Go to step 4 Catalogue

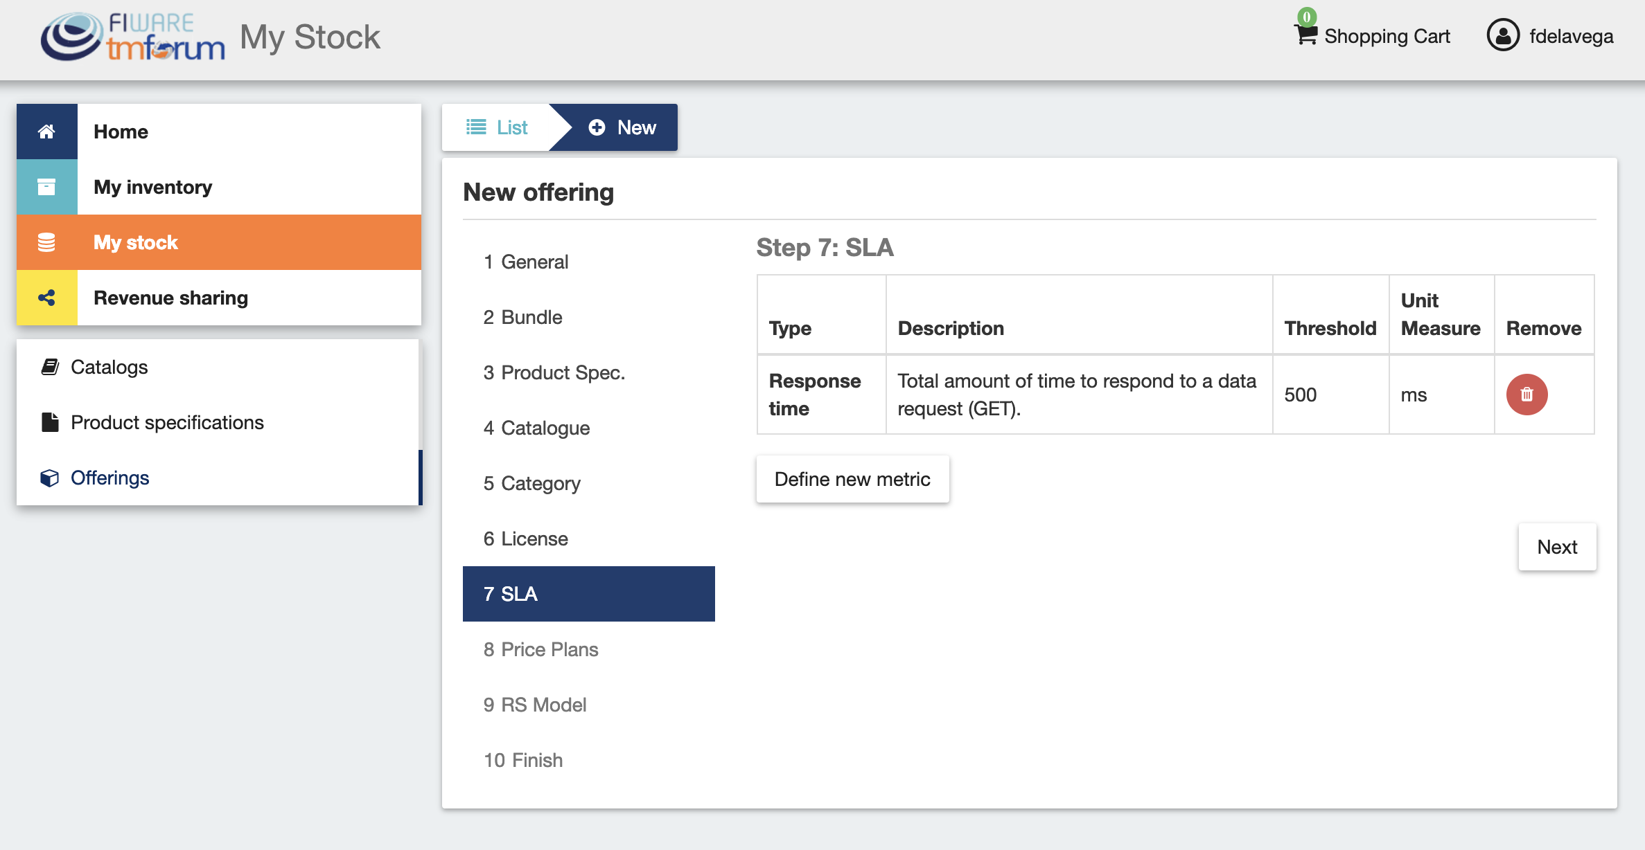coord(589,428)
